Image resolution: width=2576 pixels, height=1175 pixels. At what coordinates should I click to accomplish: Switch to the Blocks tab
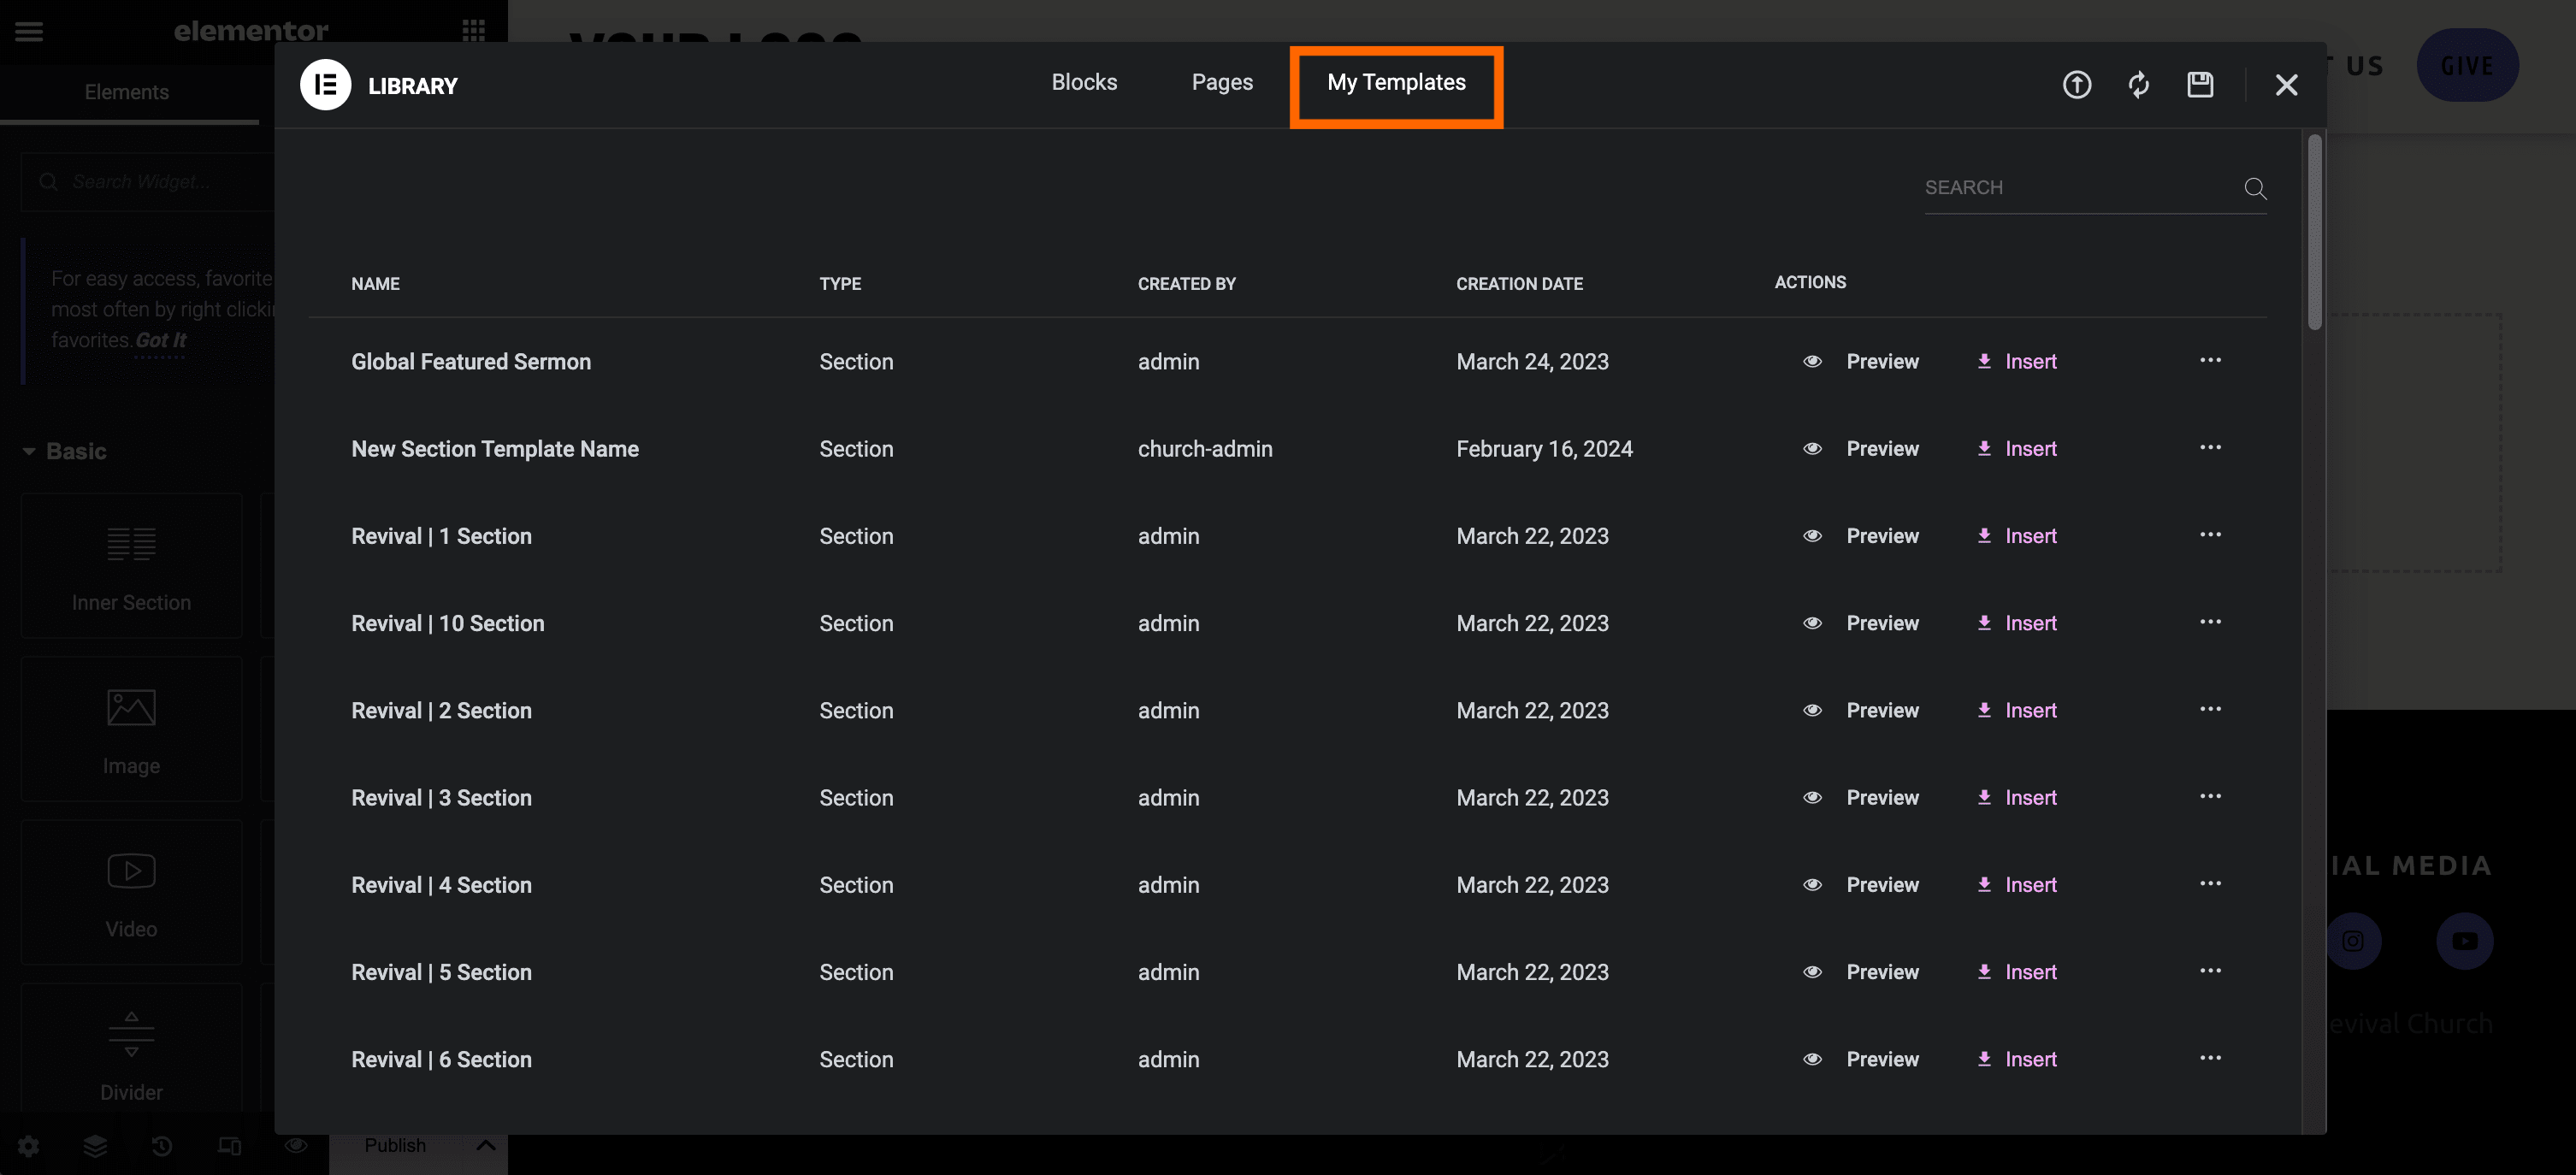(x=1084, y=83)
